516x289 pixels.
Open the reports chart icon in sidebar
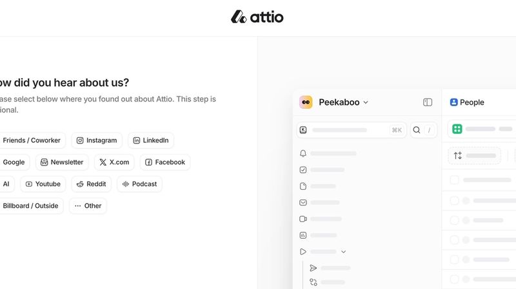(x=303, y=236)
